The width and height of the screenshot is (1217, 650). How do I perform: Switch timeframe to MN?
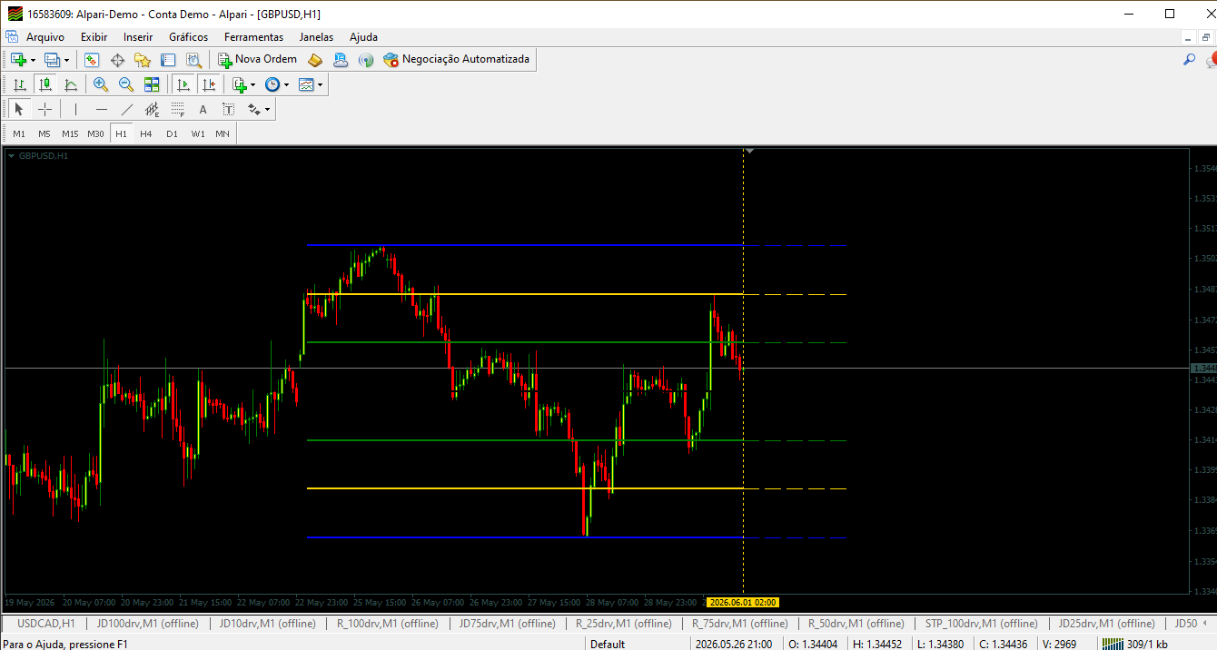click(x=223, y=133)
